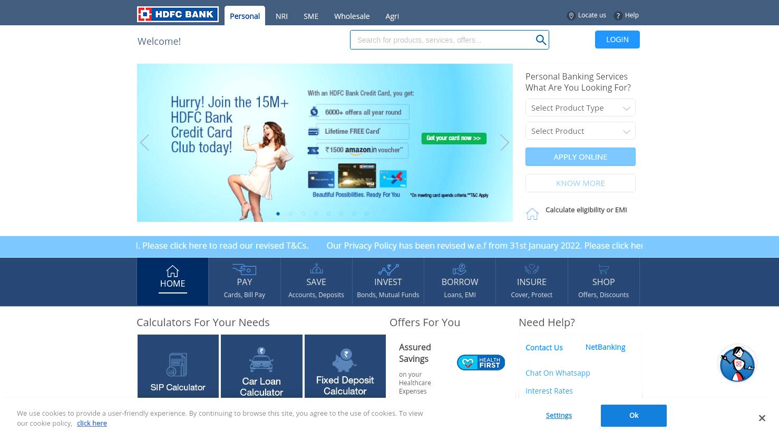The height and width of the screenshot is (441, 779).
Task: Open the INSURE Cover, Protect menu
Action: [x=532, y=281]
